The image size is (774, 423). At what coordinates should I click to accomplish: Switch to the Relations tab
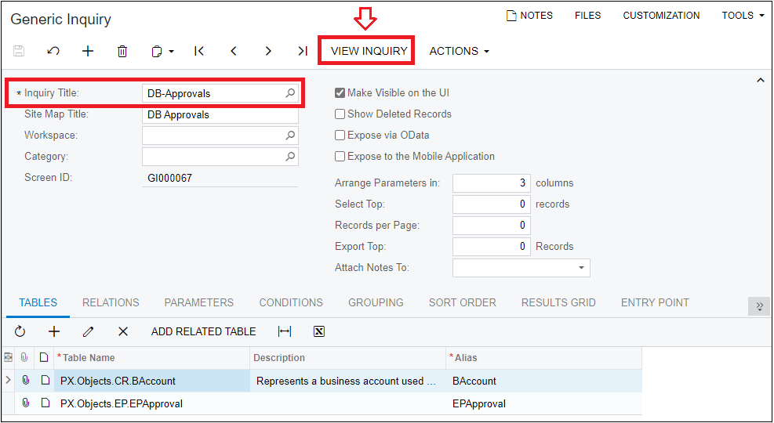tap(111, 302)
